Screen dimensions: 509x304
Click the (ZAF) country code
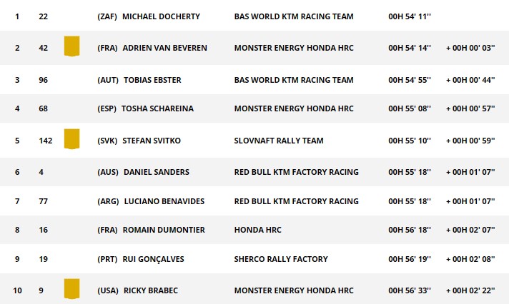coord(107,16)
